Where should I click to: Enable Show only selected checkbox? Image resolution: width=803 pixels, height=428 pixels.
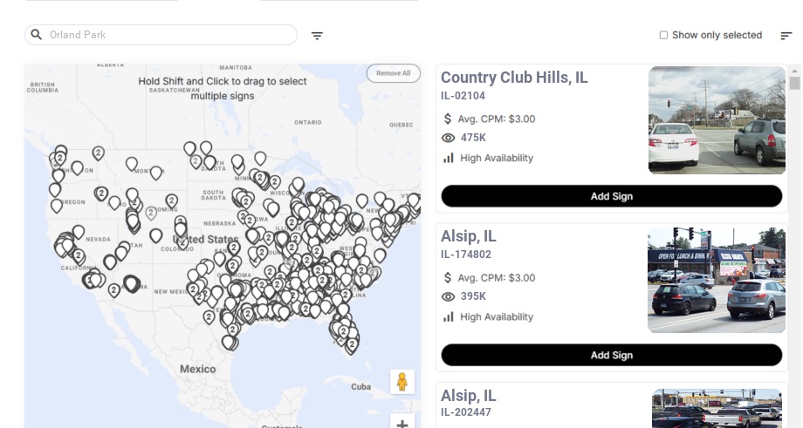[663, 36]
